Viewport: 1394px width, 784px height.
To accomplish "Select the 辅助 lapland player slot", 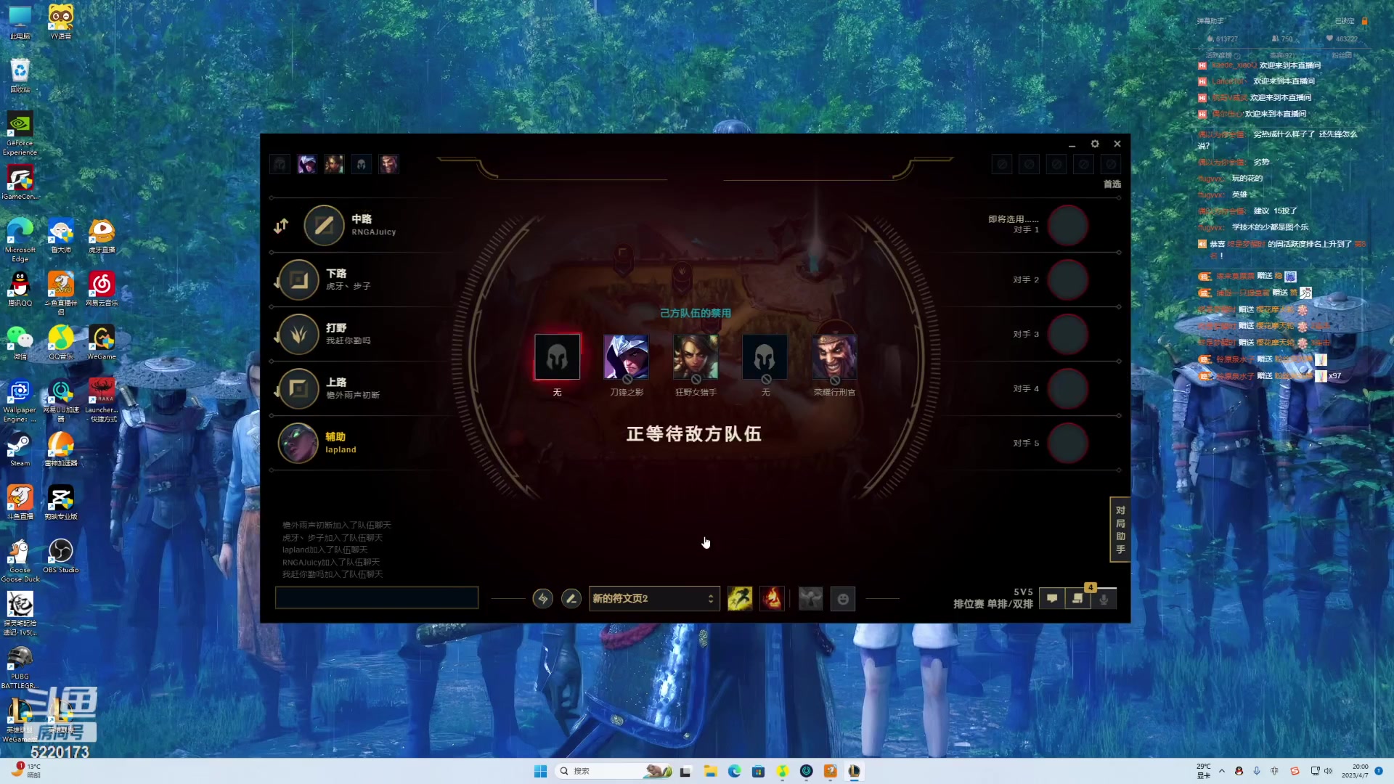I will 327,443.
